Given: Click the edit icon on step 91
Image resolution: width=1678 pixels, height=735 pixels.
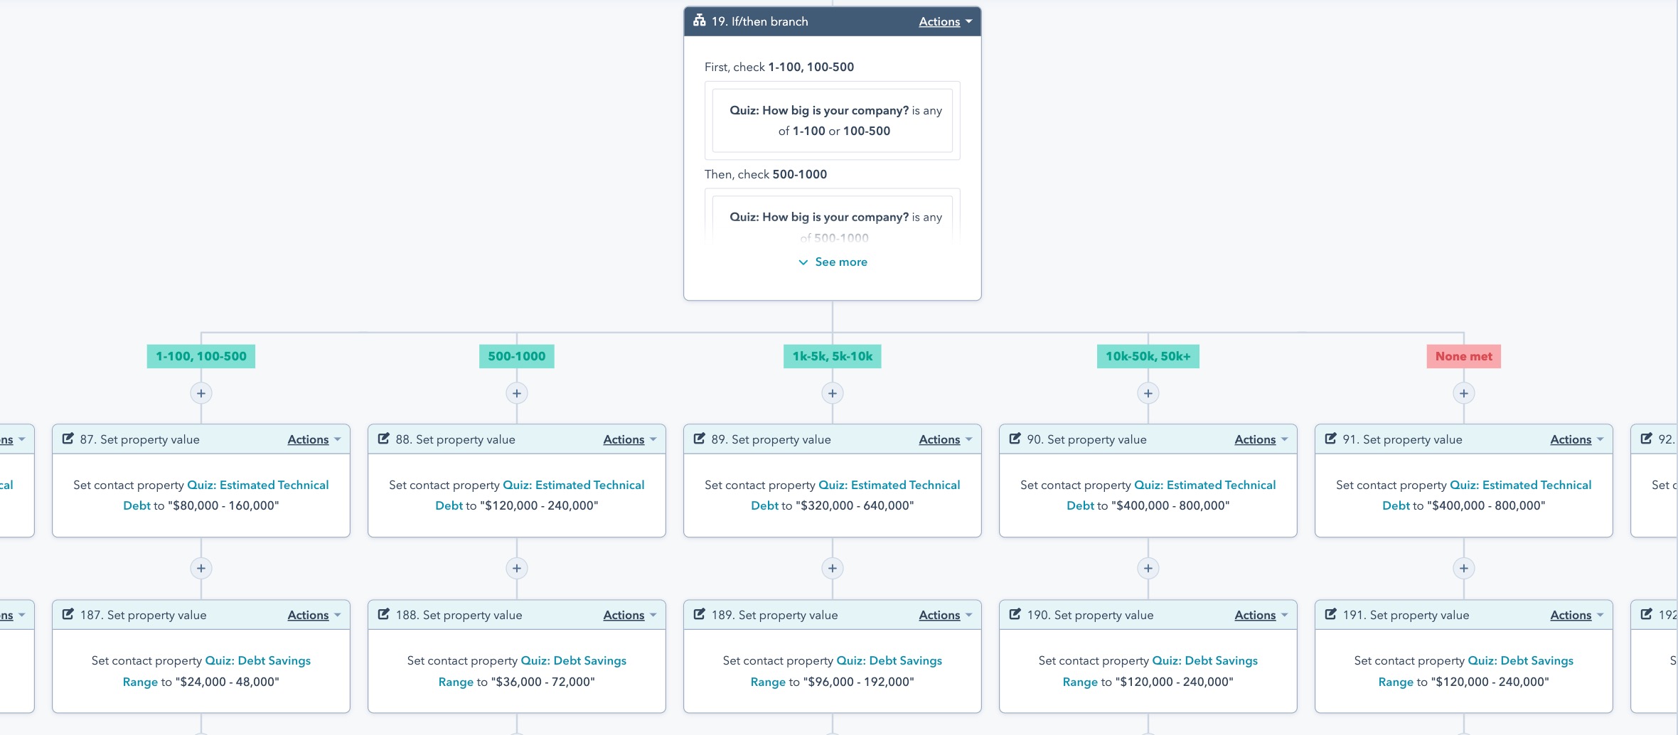Looking at the screenshot, I should point(1331,439).
